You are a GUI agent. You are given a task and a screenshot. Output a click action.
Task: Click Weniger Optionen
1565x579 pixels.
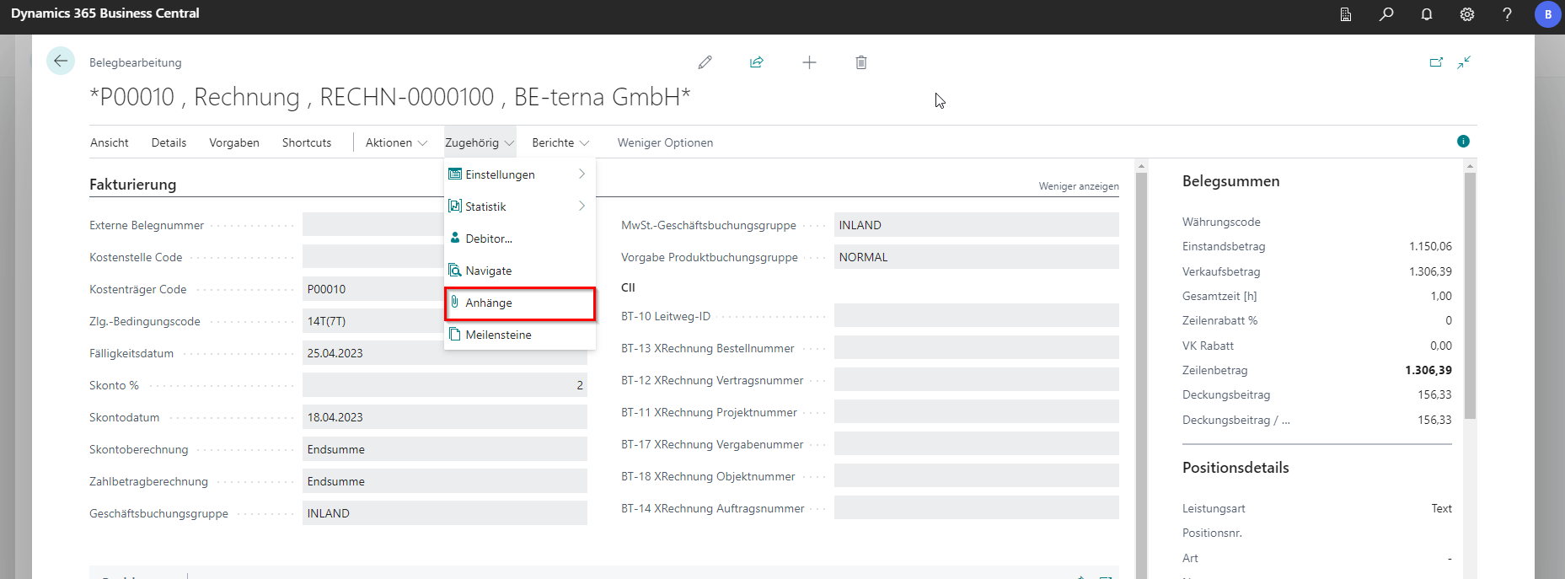point(665,142)
